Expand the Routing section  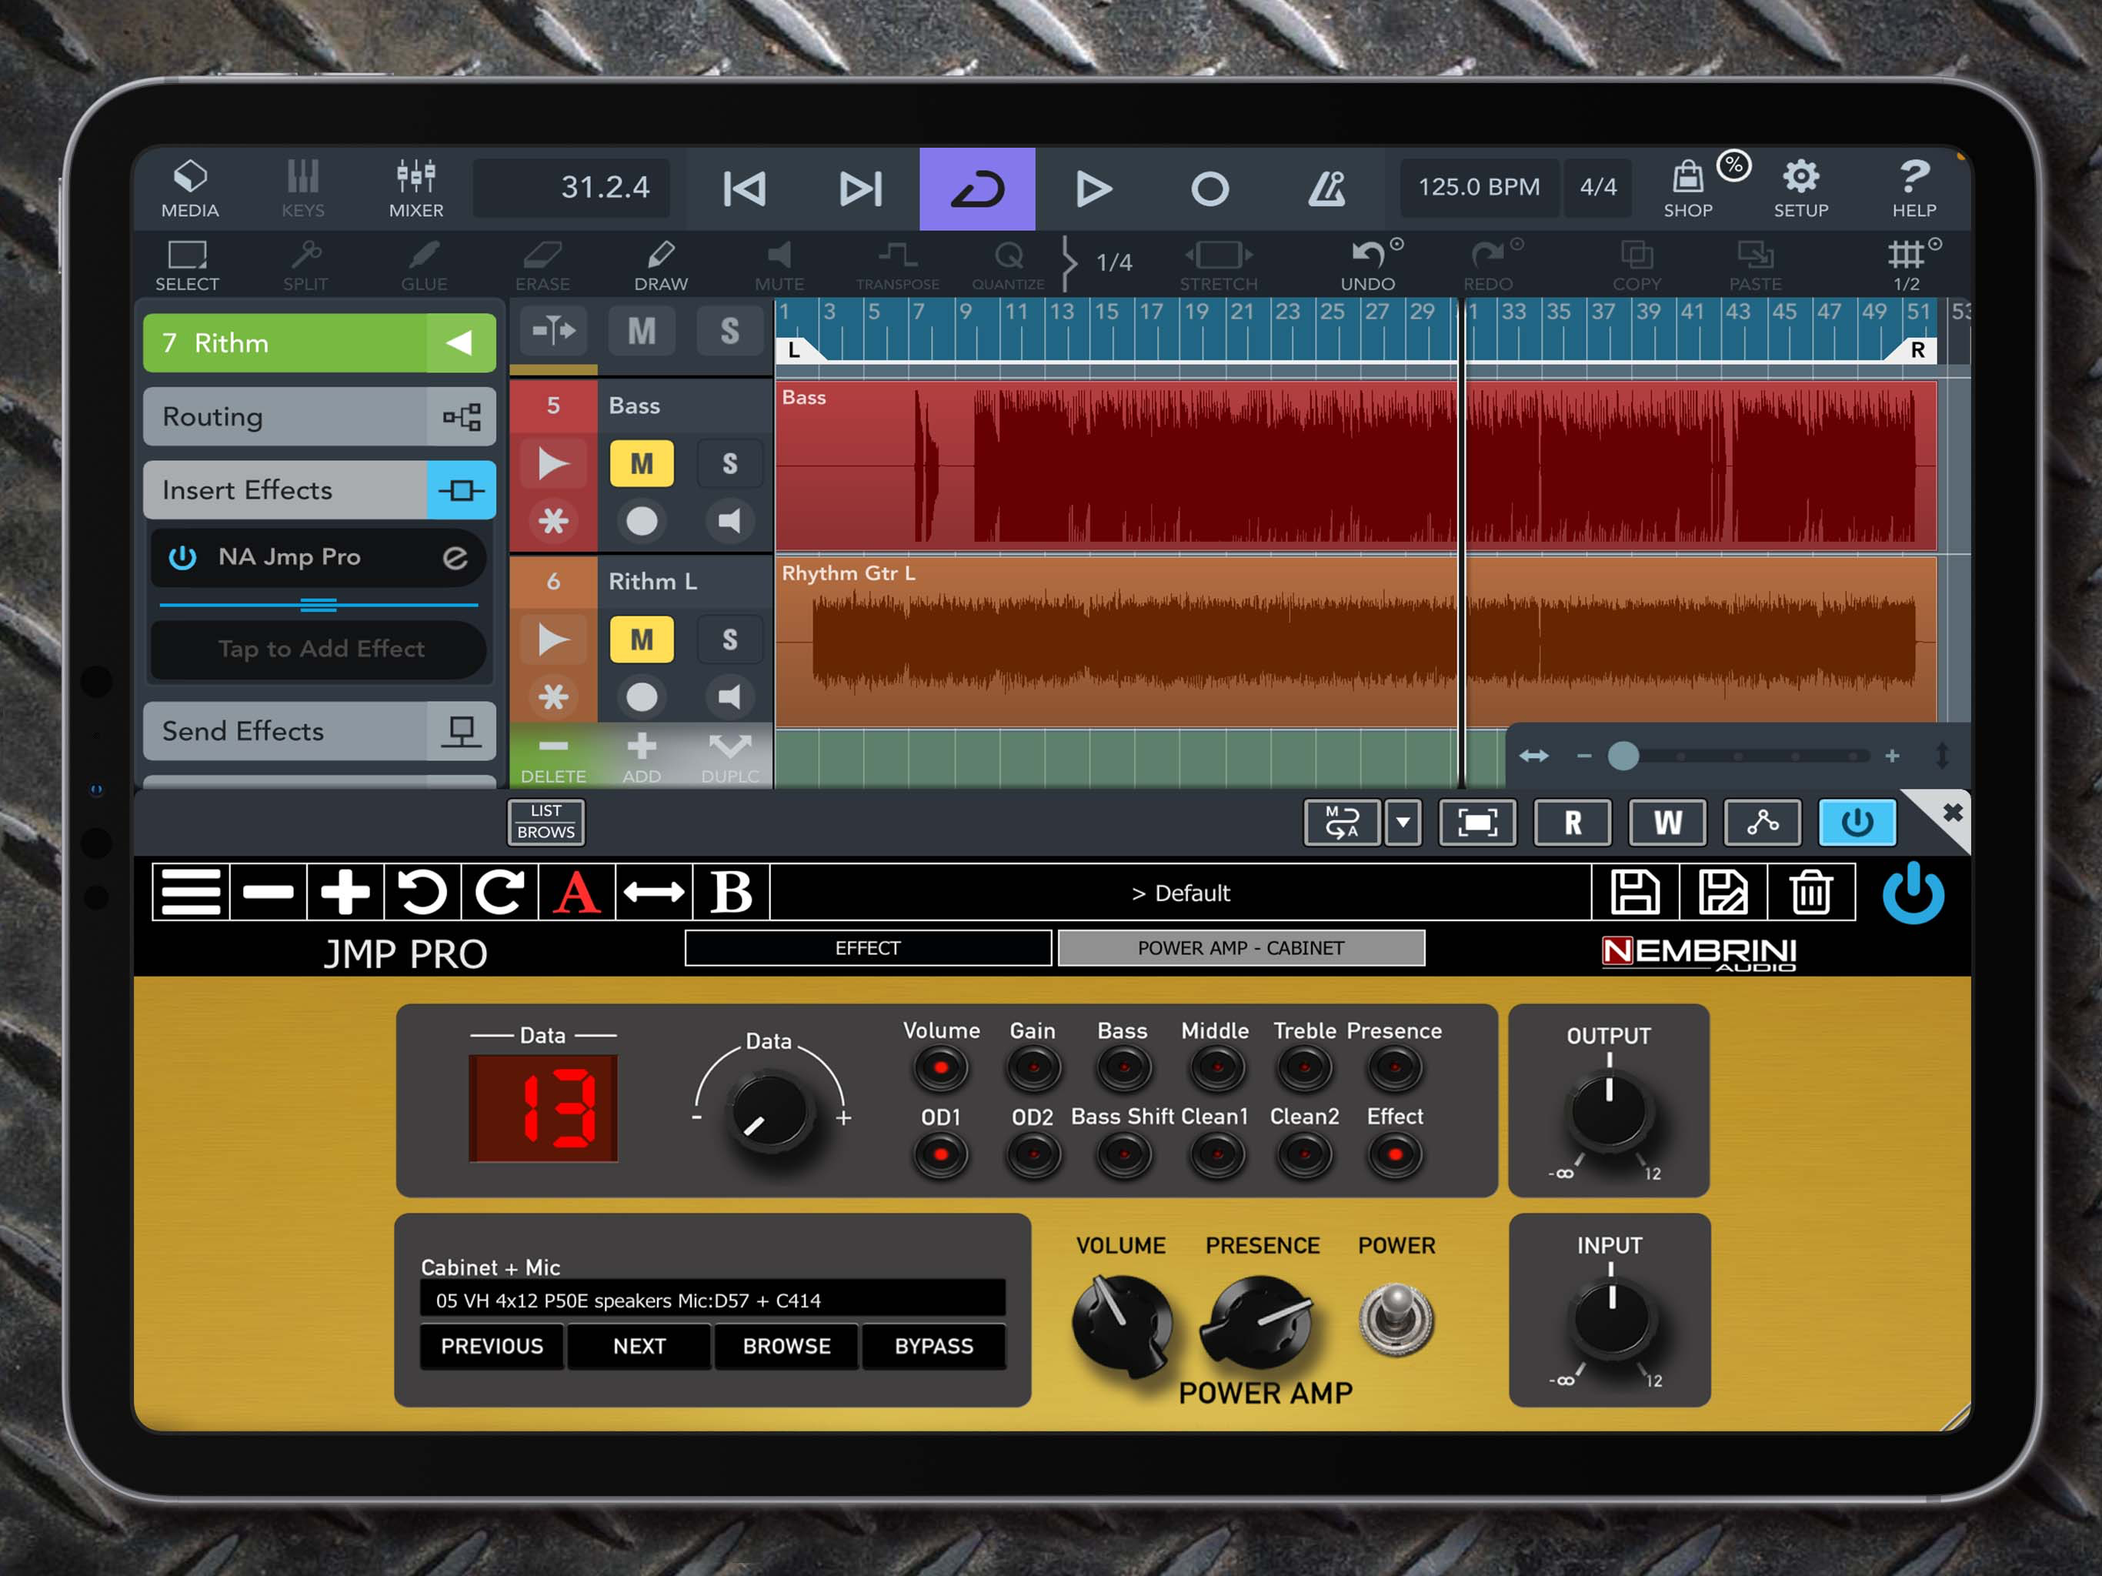click(319, 416)
